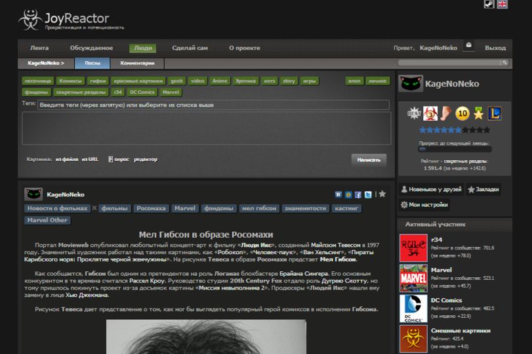
Task: Toggle the опрос poll checkbox
Action: (111, 159)
